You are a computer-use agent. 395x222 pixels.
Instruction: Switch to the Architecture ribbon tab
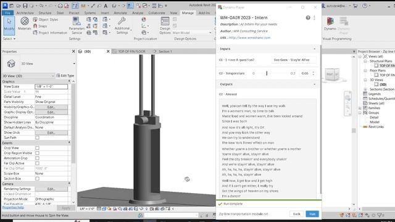pyautogui.click(x=25, y=13)
